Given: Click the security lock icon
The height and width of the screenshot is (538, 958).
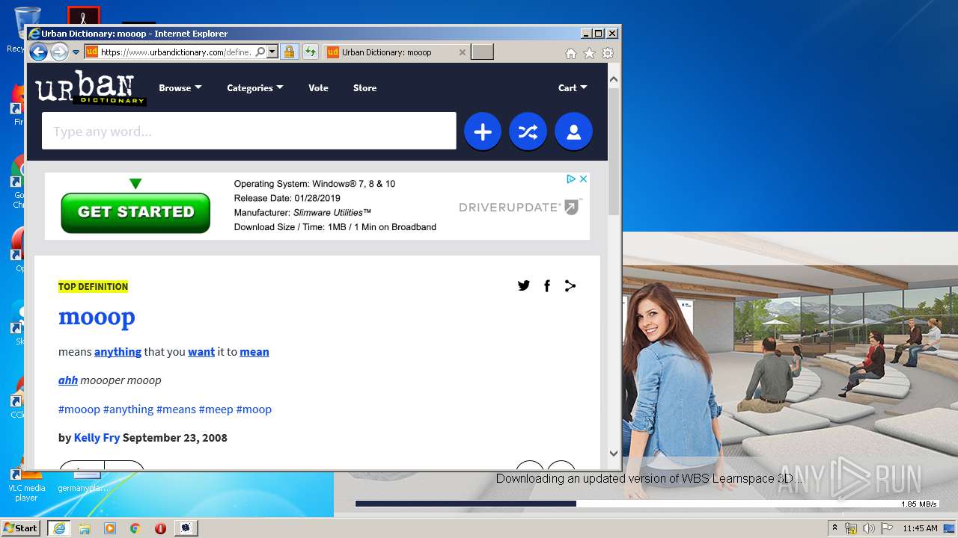Looking at the screenshot, I should click(x=289, y=52).
